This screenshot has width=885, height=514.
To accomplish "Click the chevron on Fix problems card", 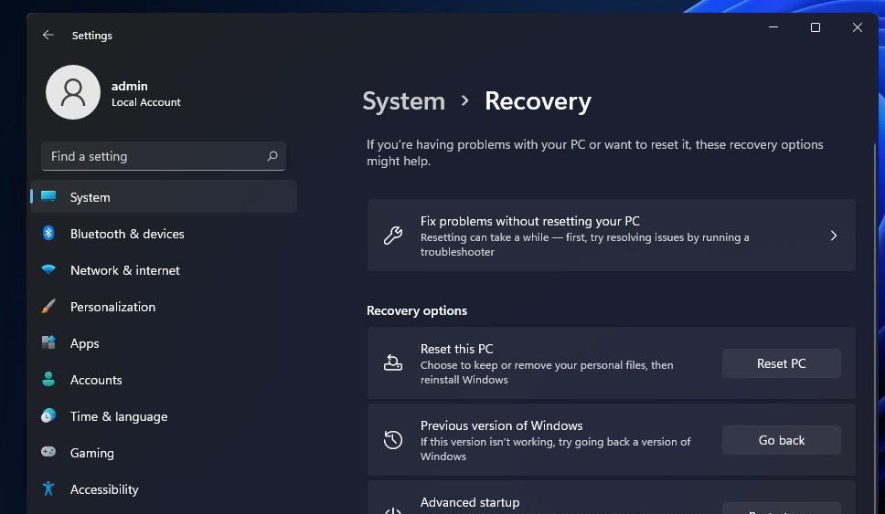I will tap(834, 236).
